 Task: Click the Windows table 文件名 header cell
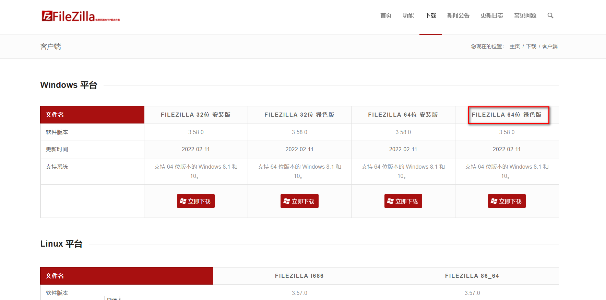[92, 115]
